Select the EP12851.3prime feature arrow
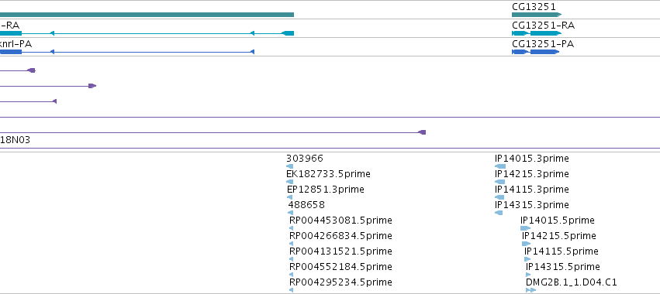The height and width of the screenshot is (294, 660). click(x=289, y=197)
